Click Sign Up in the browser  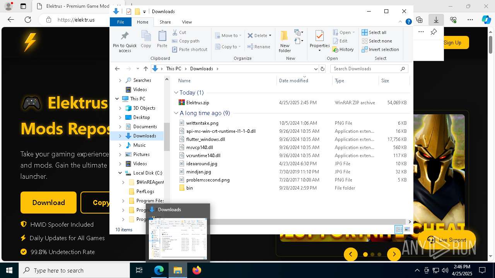tap(452, 42)
